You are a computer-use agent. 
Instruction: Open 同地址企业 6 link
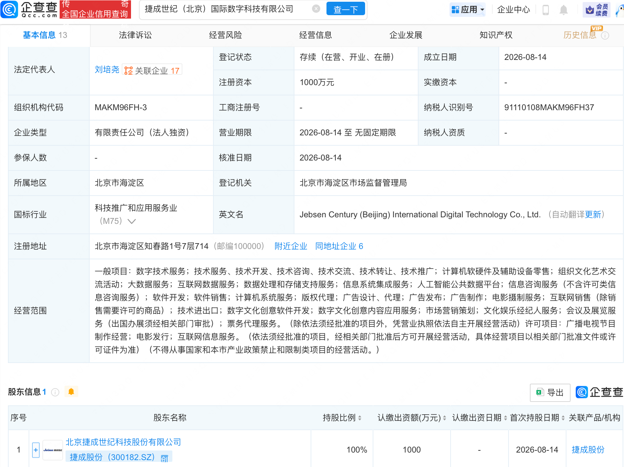(x=339, y=246)
